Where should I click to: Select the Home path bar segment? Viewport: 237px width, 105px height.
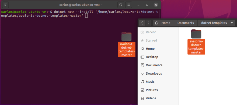point(163,23)
